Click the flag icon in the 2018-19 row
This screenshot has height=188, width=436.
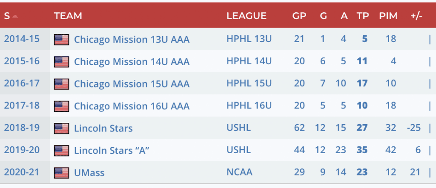coord(61,128)
